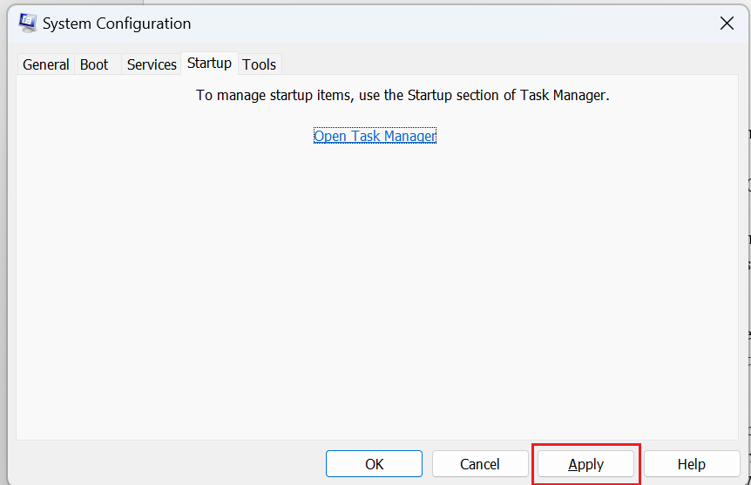Open Help for System Configuration

692,464
